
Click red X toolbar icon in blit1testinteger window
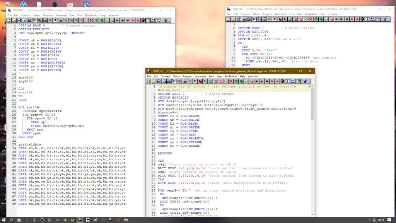coord(231,81)
